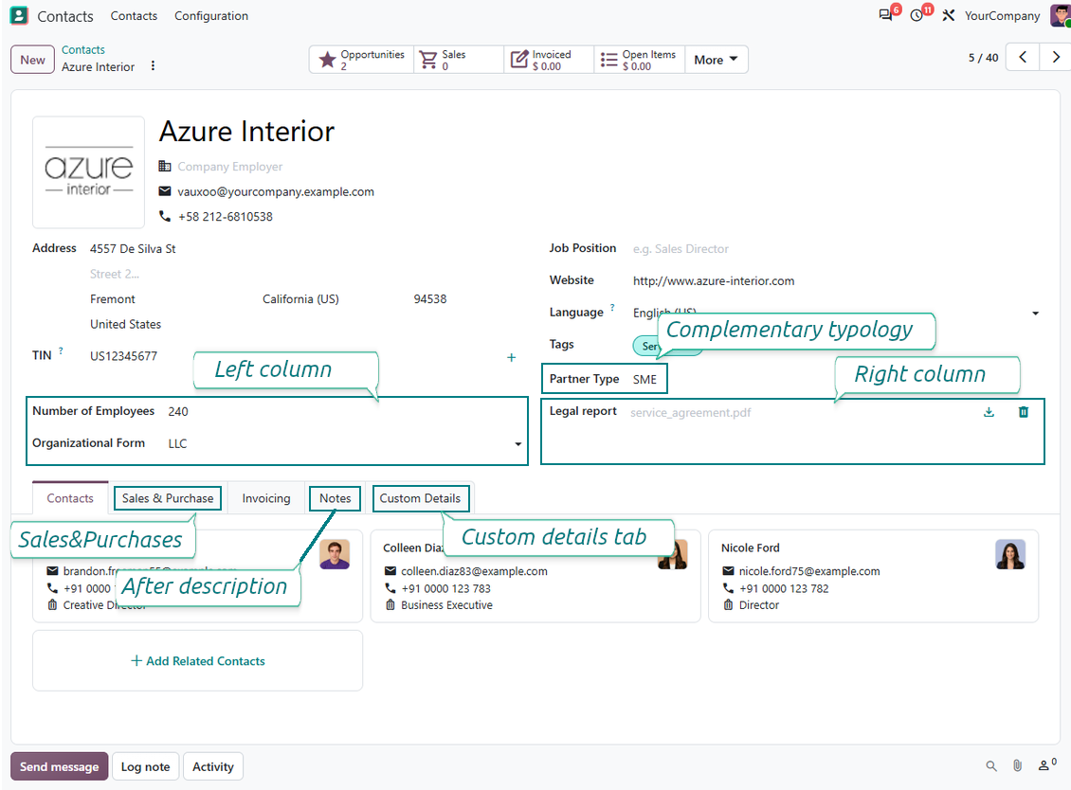This screenshot has width=1071, height=790.
Task: Click the Azure Interior logo image
Action: coord(89,171)
